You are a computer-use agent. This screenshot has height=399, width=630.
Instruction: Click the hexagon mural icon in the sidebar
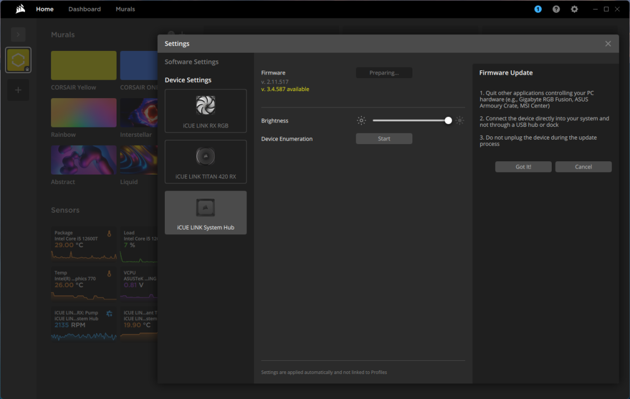(x=18, y=59)
